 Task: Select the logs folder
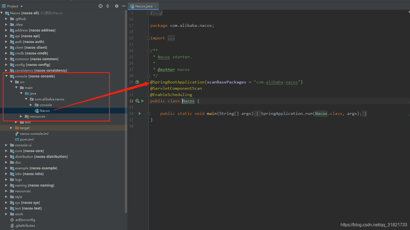[x=18, y=180]
